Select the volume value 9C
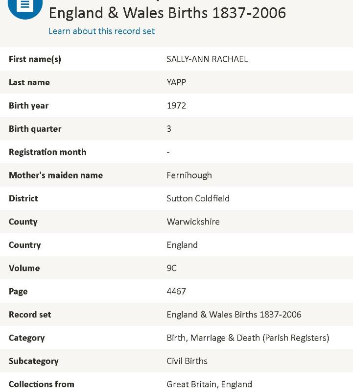This screenshot has width=353, height=392. tap(171, 268)
